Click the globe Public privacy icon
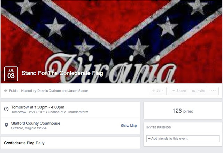Image resolution: width=223 pixels, height=153 pixels. click(x=6, y=91)
